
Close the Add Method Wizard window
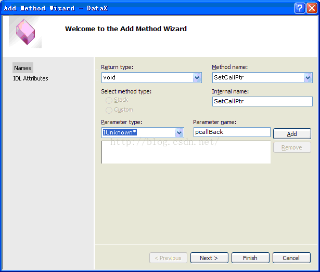[312, 8]
